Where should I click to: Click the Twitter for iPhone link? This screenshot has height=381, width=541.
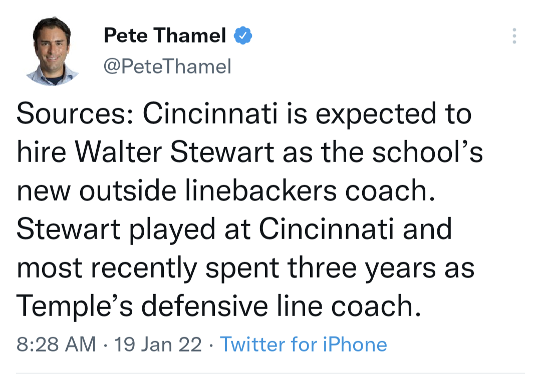(303, 344)
